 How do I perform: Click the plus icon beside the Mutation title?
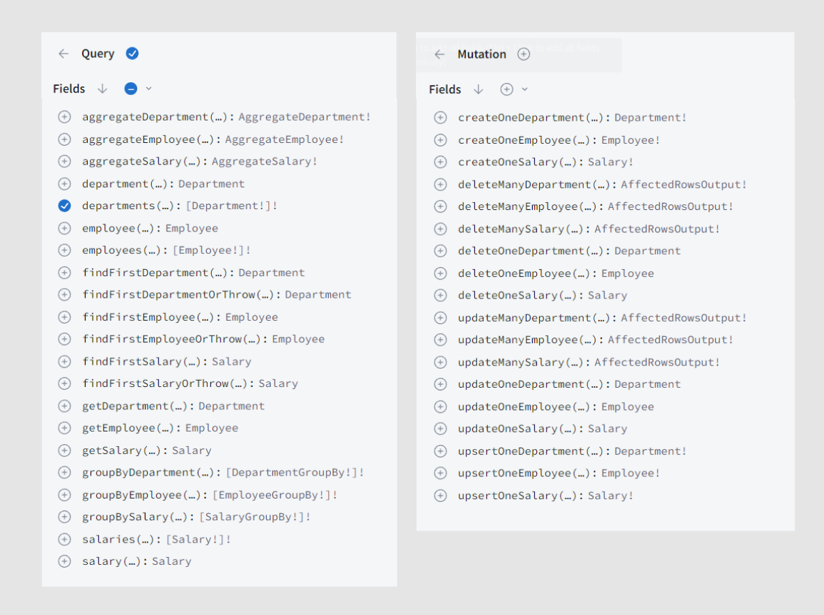pyautogui.click(x=524, y=54)
